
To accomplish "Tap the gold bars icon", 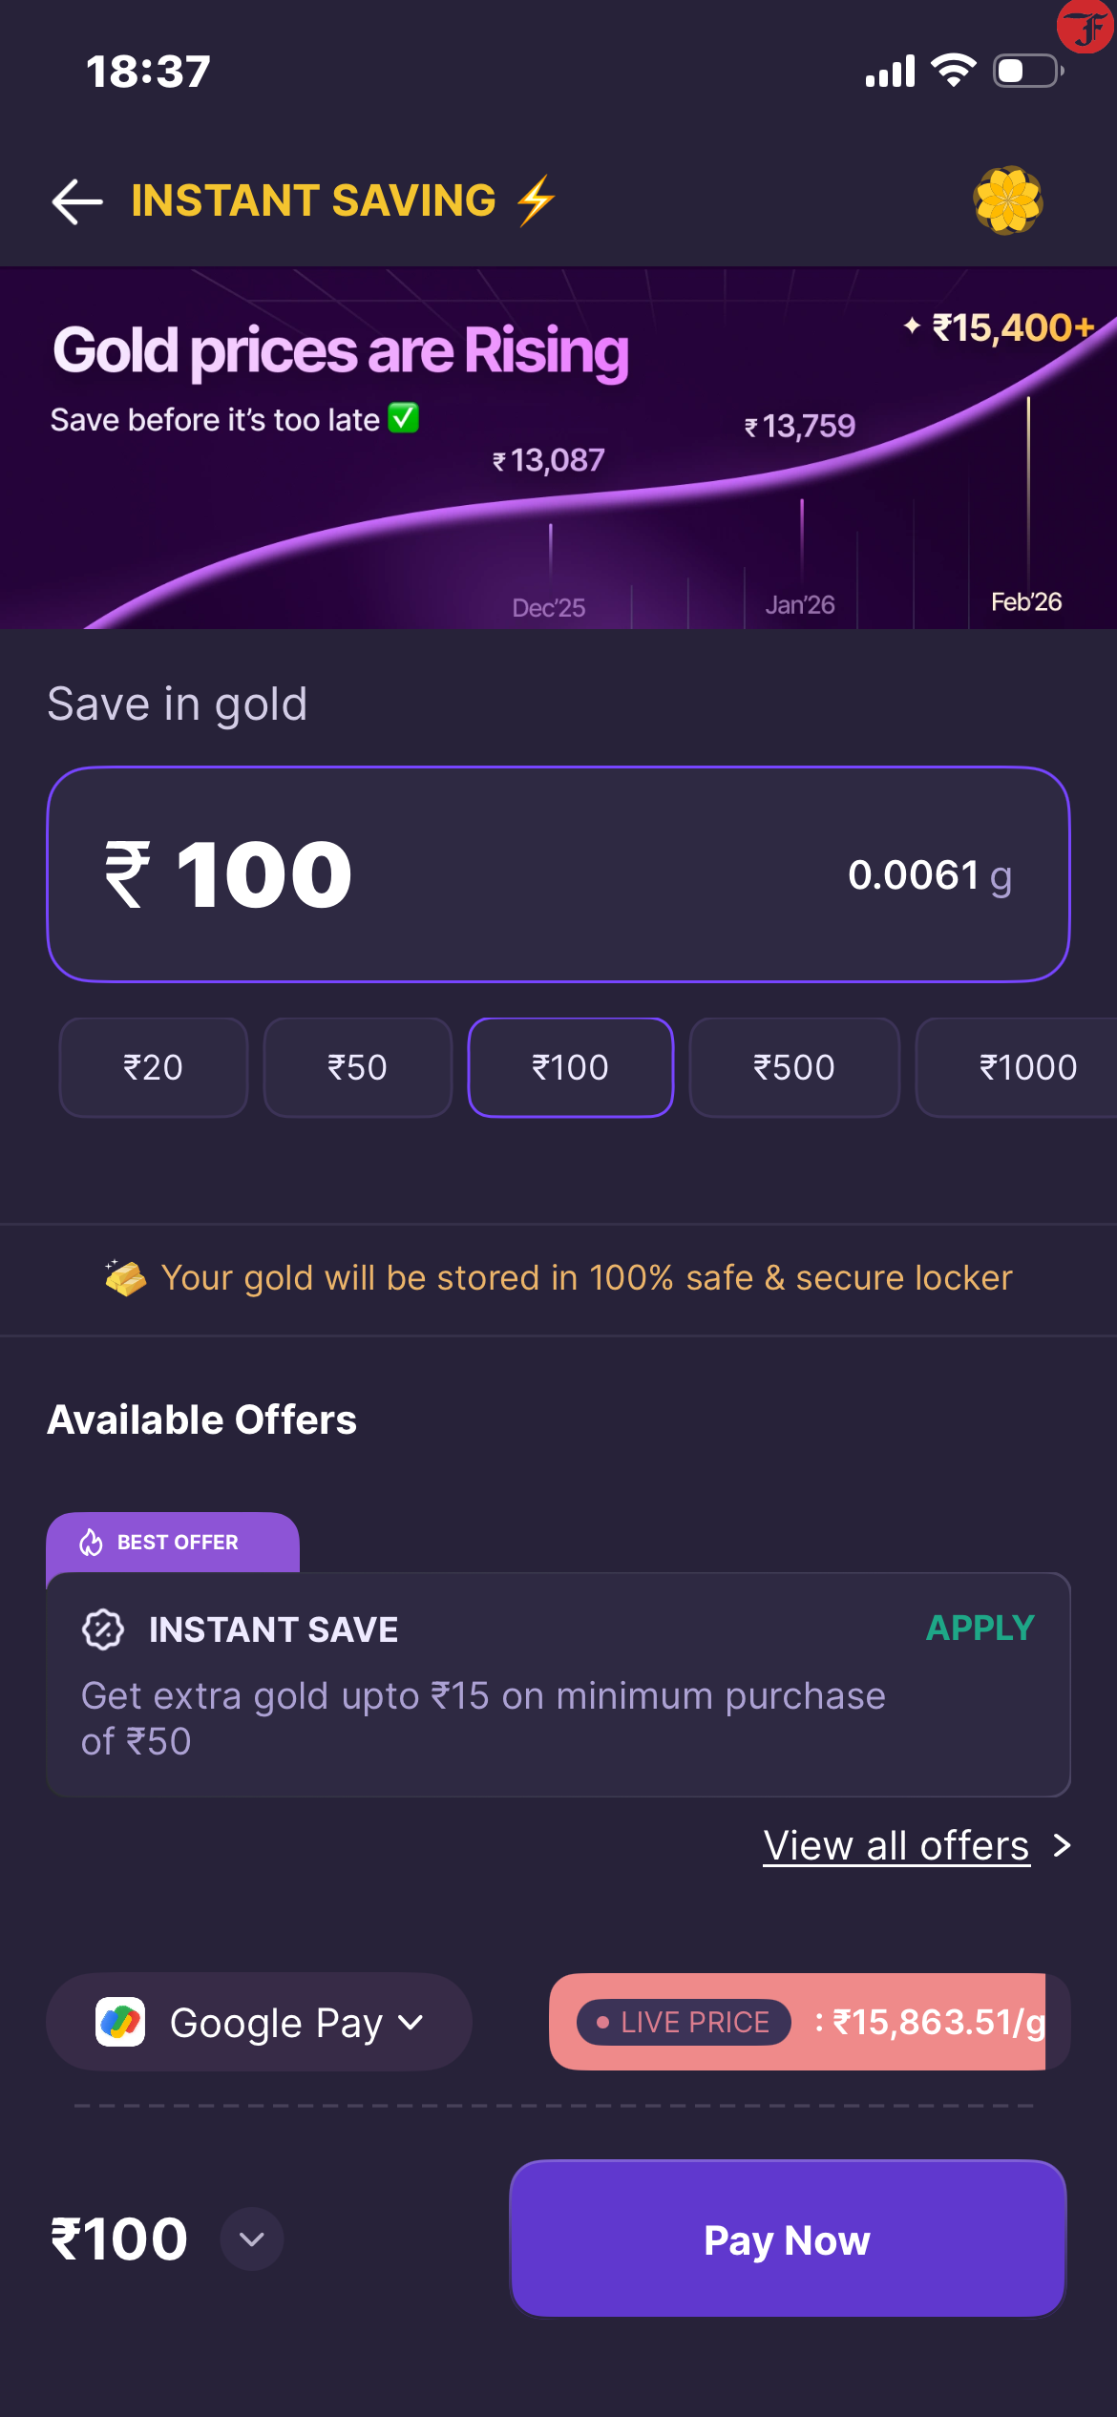I will coord(125,1277).
